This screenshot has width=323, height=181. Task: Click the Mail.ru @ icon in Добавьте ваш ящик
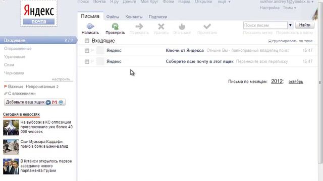coord(48,102)
